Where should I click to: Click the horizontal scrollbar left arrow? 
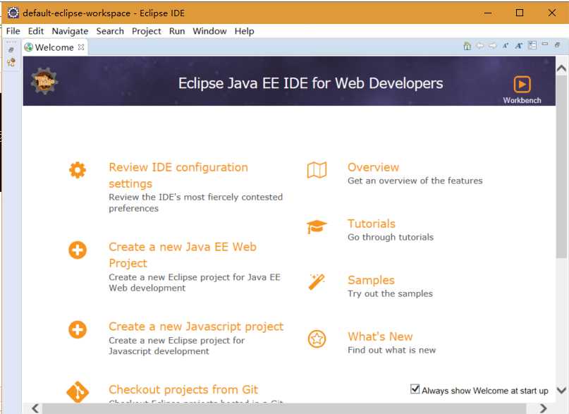[x=35, y=408]
